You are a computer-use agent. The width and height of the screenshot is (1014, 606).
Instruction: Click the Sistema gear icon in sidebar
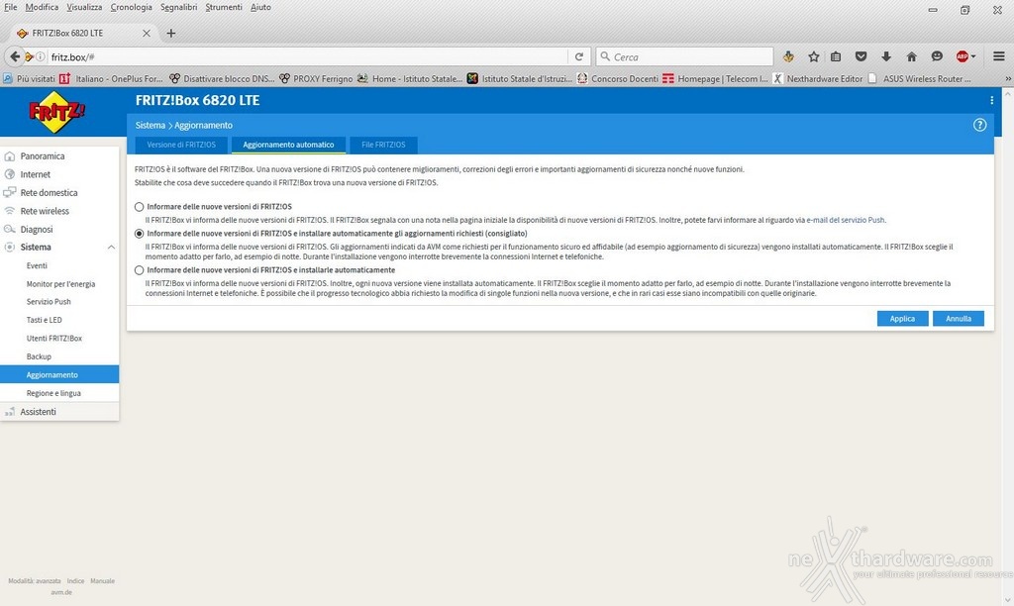10,248
